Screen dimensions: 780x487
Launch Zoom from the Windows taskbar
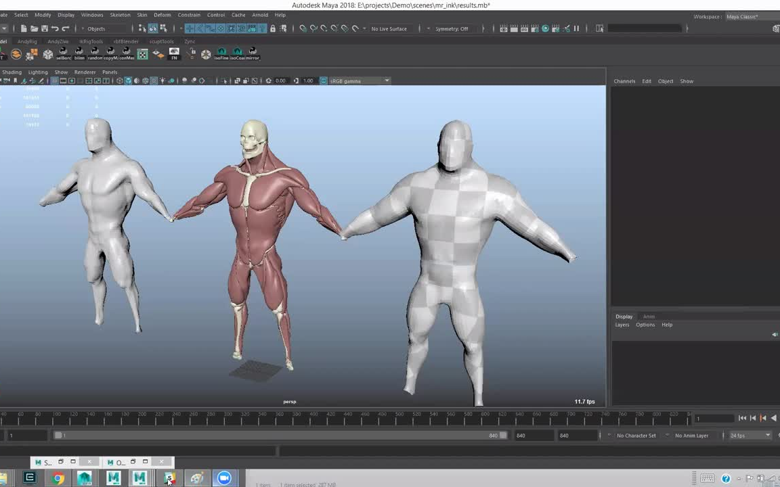tap(223, 478)
